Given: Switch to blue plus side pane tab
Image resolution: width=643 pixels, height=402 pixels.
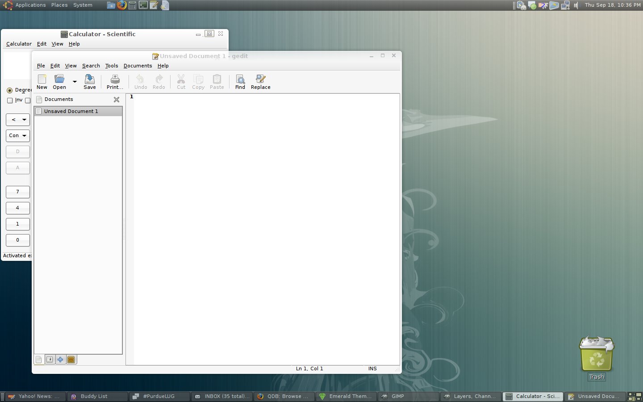Looking at the screenshot, I should 60,360.
